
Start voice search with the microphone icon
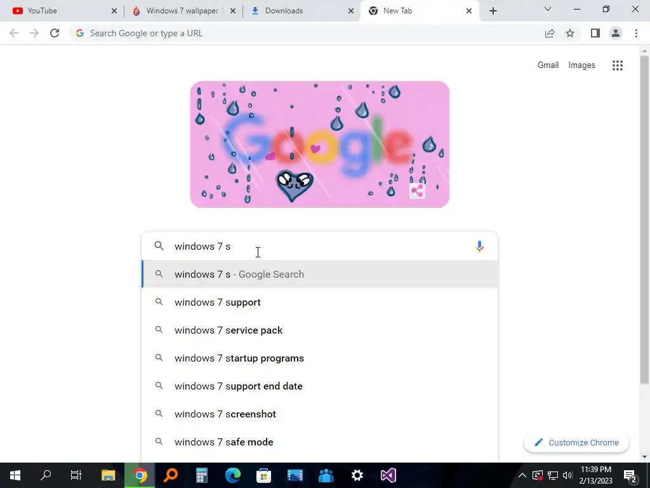pos(479,246)
